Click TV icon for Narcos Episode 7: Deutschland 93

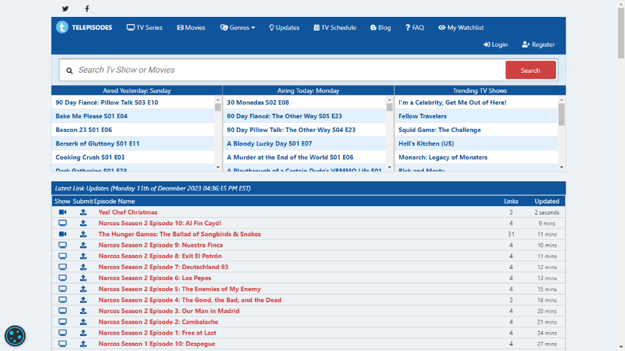62,267
